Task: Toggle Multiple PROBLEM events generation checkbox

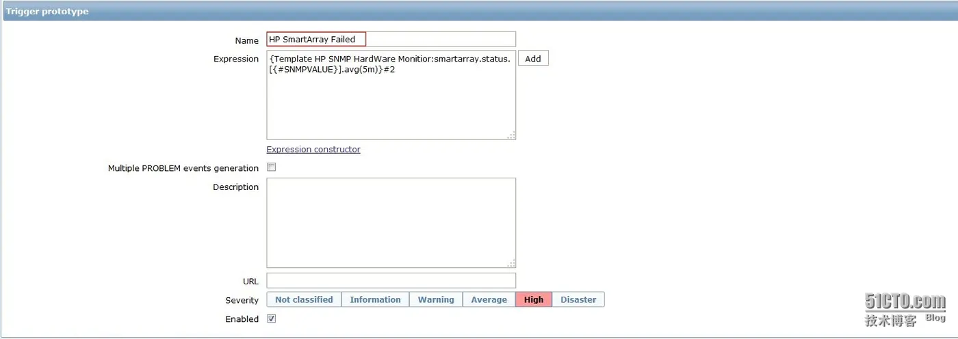Action: 271,167
